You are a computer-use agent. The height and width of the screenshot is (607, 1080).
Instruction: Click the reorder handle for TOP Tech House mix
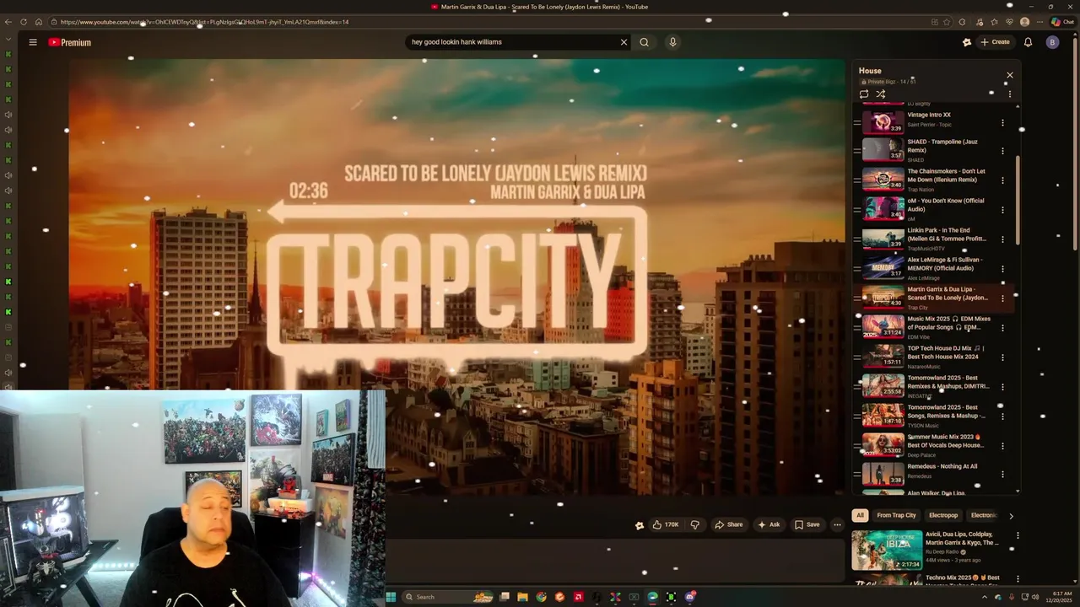(856, 357)
